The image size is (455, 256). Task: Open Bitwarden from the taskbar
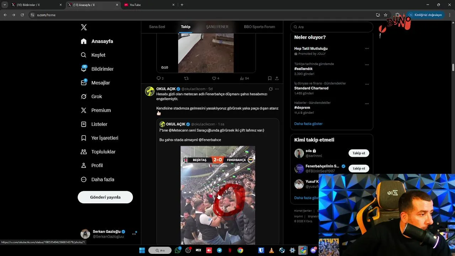261,250
